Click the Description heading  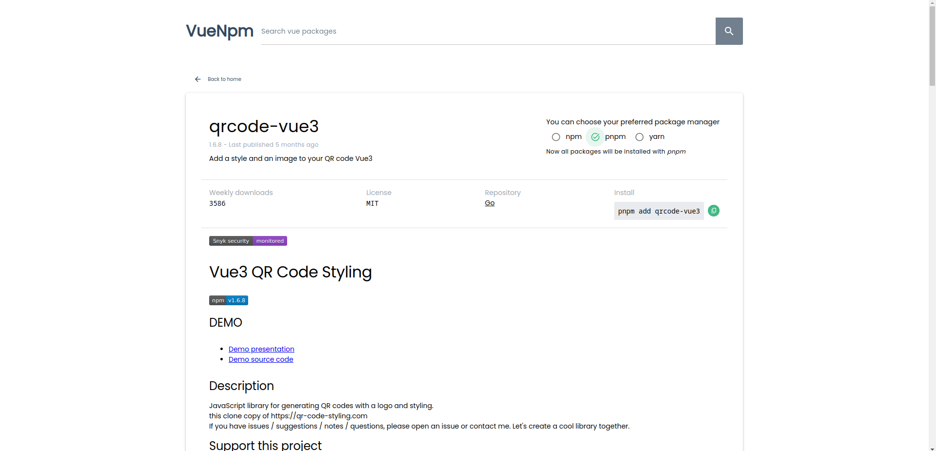click(x=241, y=386)
